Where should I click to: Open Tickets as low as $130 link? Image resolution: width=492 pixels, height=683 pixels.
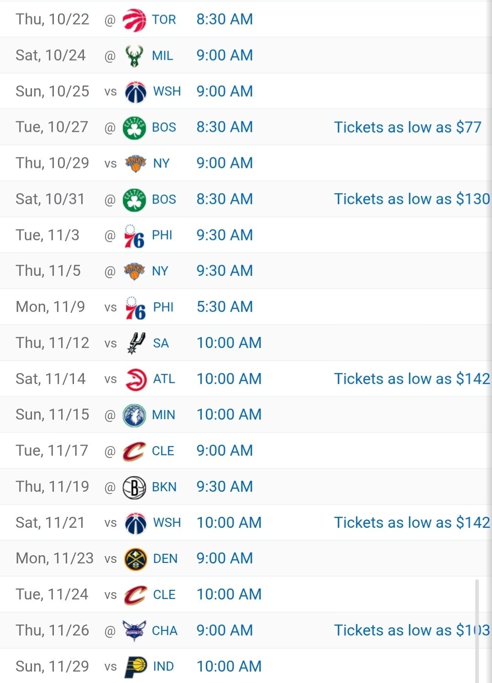click(x=412, y=199)
